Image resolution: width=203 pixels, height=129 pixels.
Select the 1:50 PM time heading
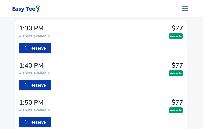coord(31,102)
